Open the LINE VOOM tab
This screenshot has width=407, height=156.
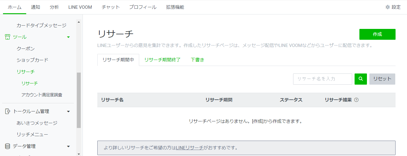click(80, 7)
